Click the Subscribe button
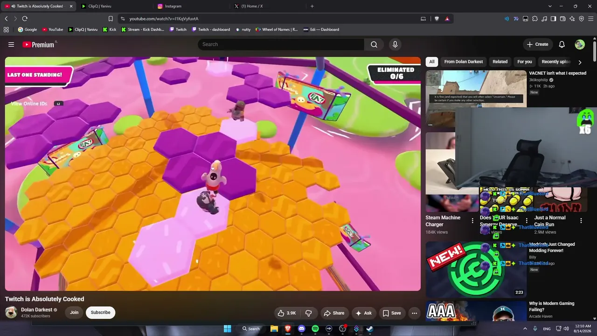 point(101,313)
